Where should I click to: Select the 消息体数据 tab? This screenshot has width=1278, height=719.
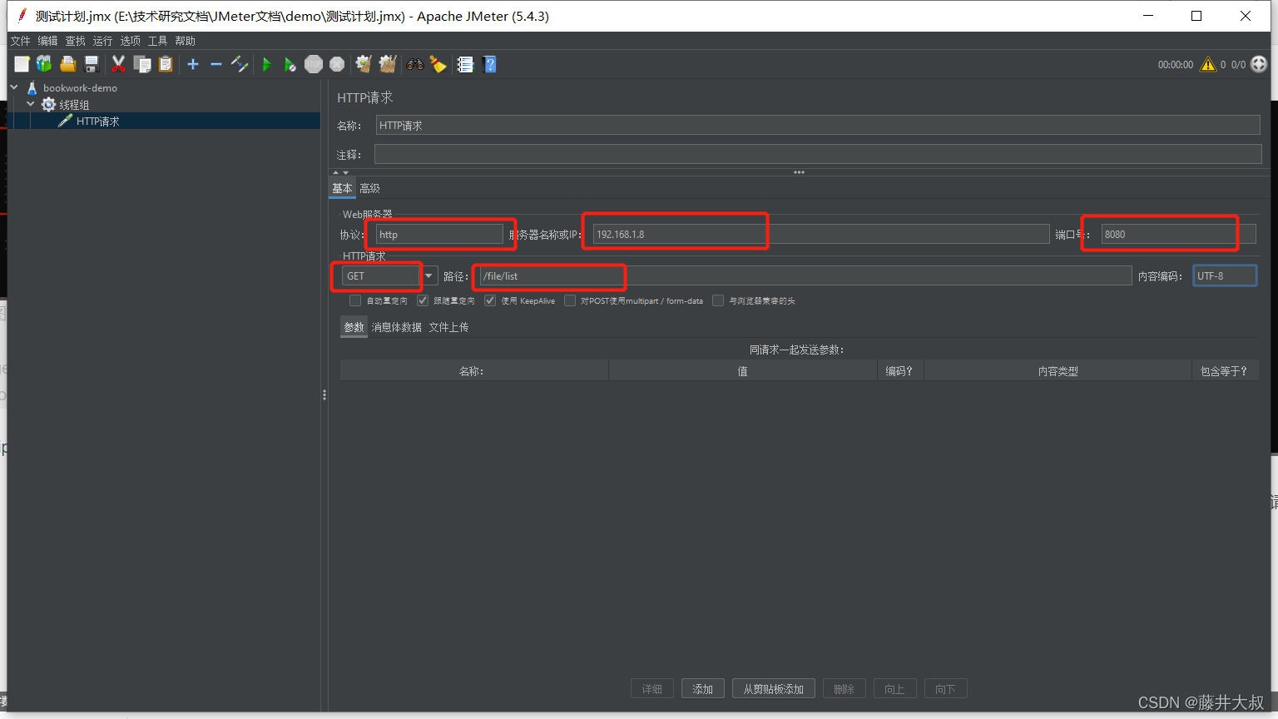tap(396, 327)
